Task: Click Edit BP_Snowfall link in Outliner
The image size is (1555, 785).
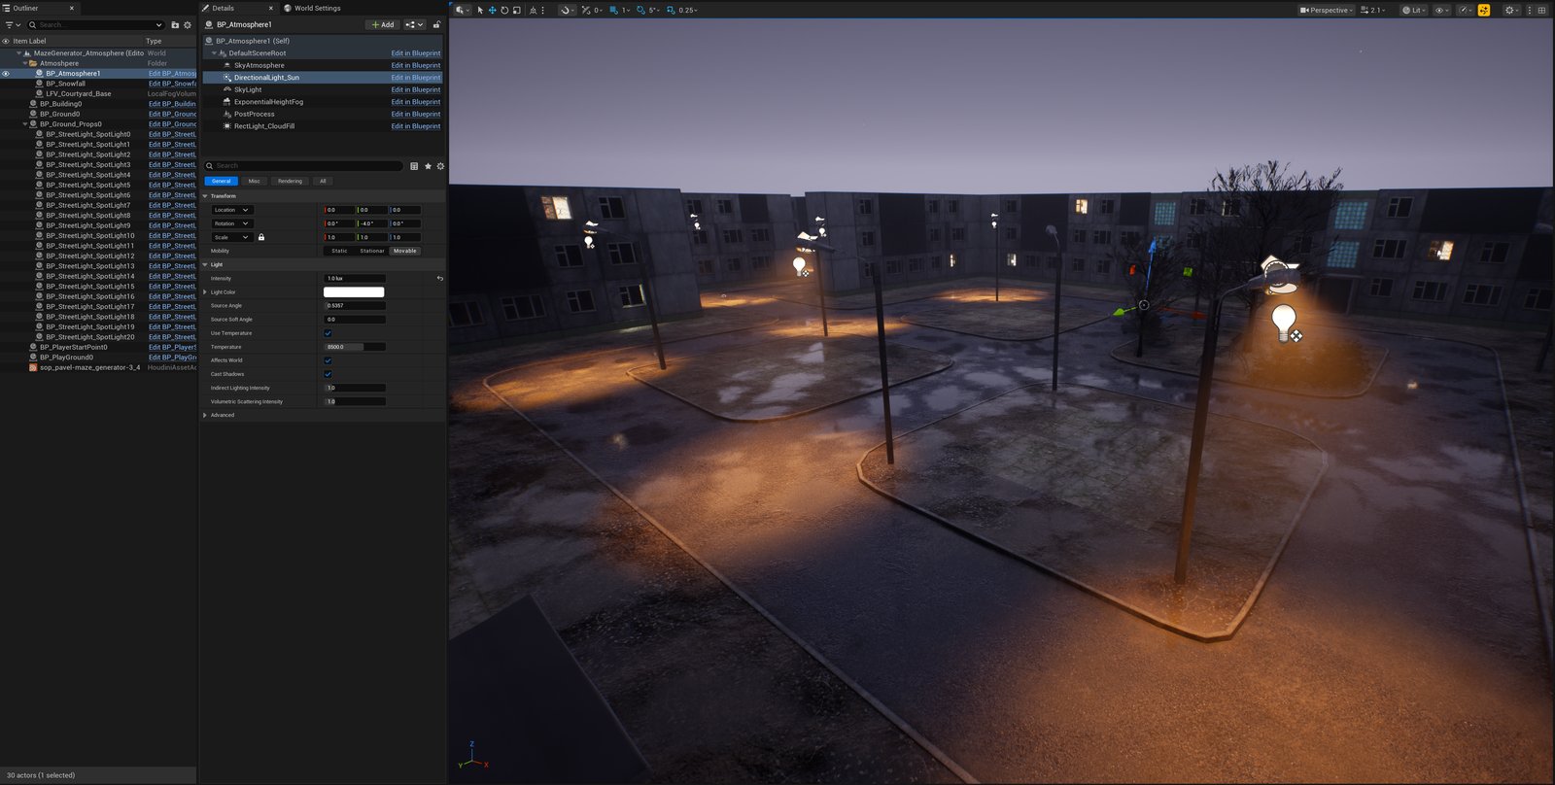Action: coord(172,84)
